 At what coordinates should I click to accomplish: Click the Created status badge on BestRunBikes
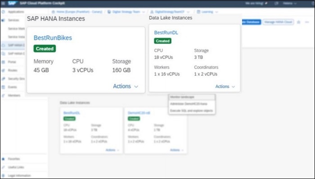tap(45, 49)
